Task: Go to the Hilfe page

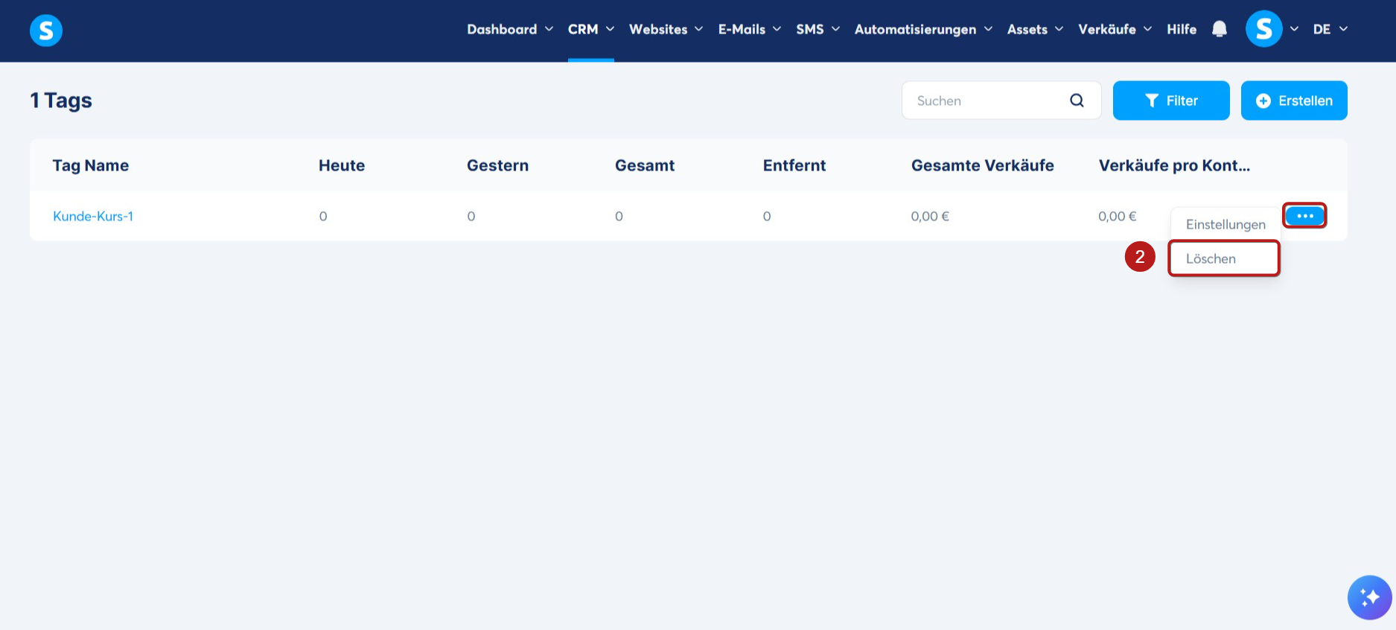Action: 1182,29
